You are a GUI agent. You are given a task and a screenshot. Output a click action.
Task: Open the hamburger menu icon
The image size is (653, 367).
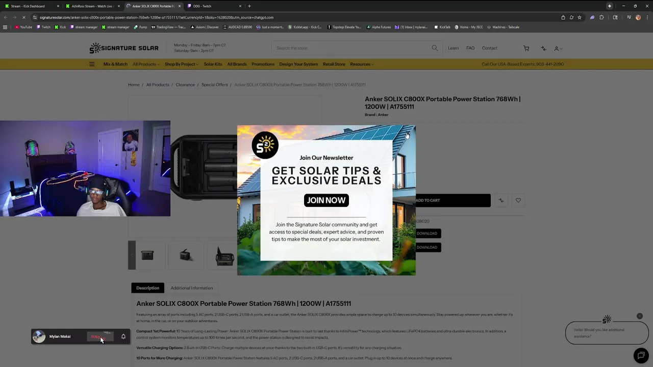[92, 64]
